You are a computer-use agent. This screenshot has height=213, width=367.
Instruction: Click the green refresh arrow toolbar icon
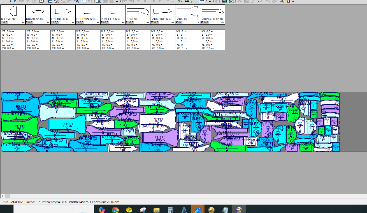point(260,1)
